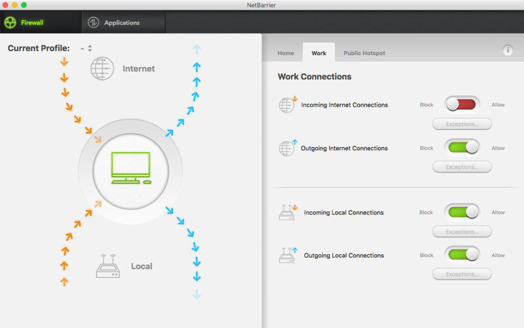Click the Outgoing Local Connections router icon
This screenshot has height=328, width=524.
coord(287,255)
